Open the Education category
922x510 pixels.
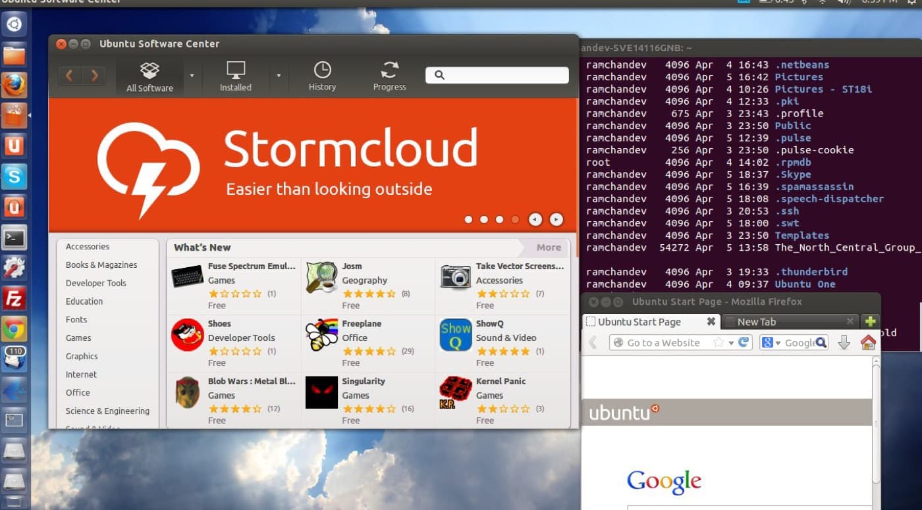pos(84,301)
